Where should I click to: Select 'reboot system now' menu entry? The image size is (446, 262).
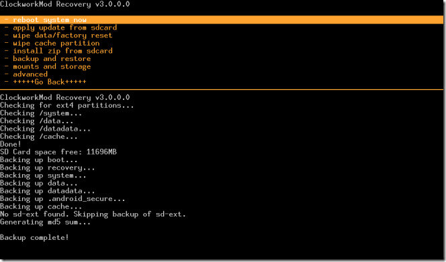click(222, 20)
